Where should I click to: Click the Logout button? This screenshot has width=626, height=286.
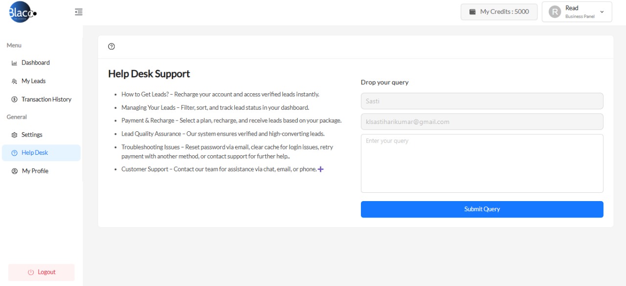[x=42, y=272]
